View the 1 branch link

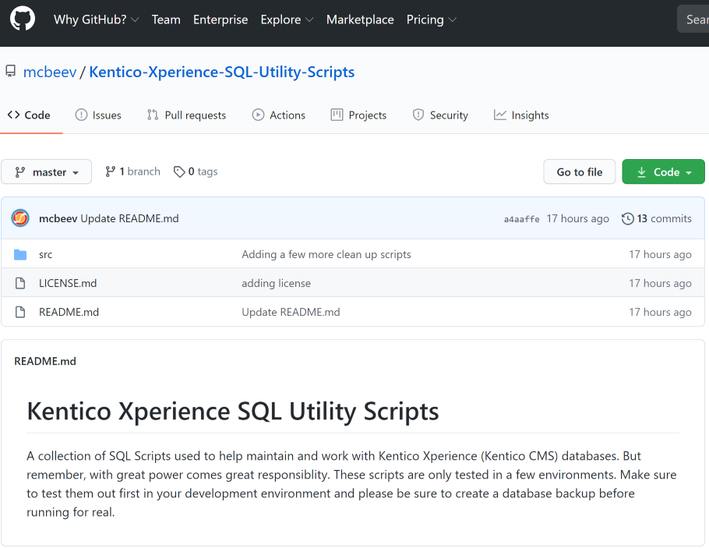133,171
